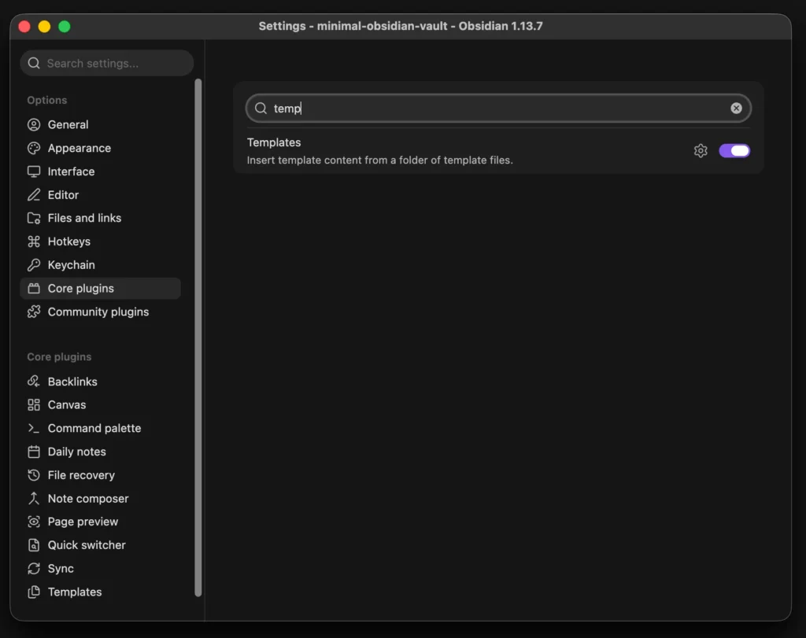
Task: Click the sidebar vertical scrollbar
Action: coord(198,337)
